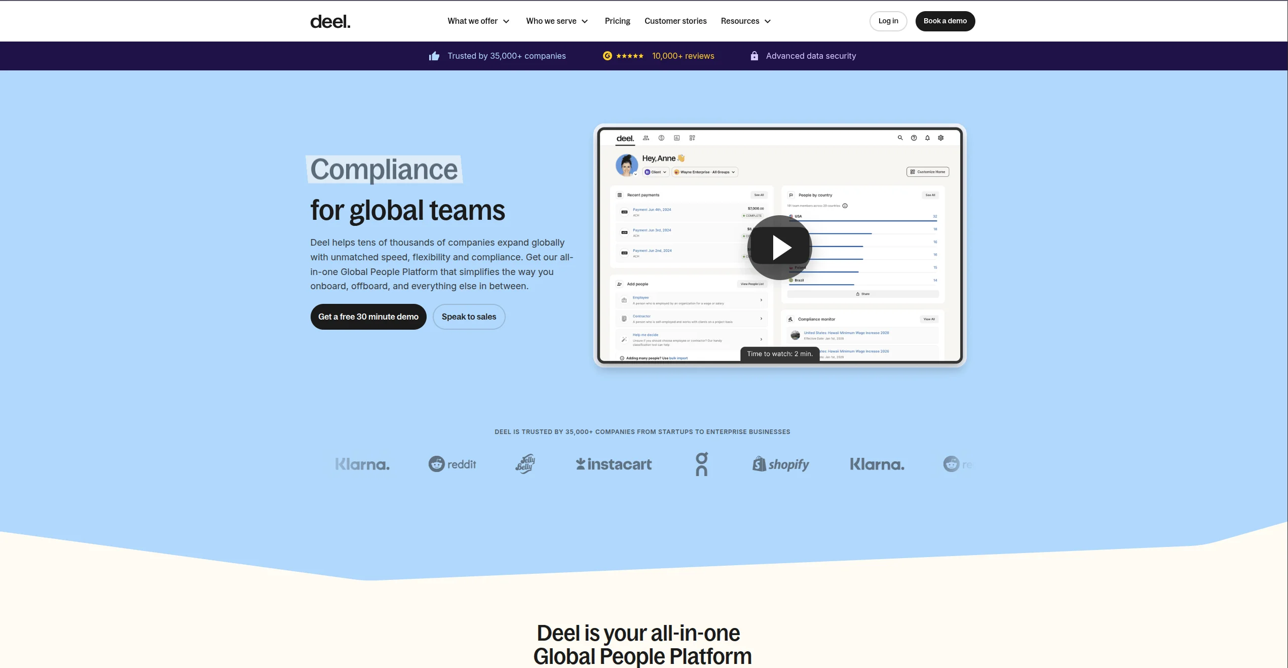1288x668 pixels.
Task: Expand the What we offer menu
Action: pos(478,21)
